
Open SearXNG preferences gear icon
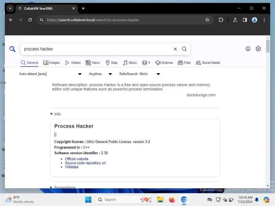coord(258,49)
